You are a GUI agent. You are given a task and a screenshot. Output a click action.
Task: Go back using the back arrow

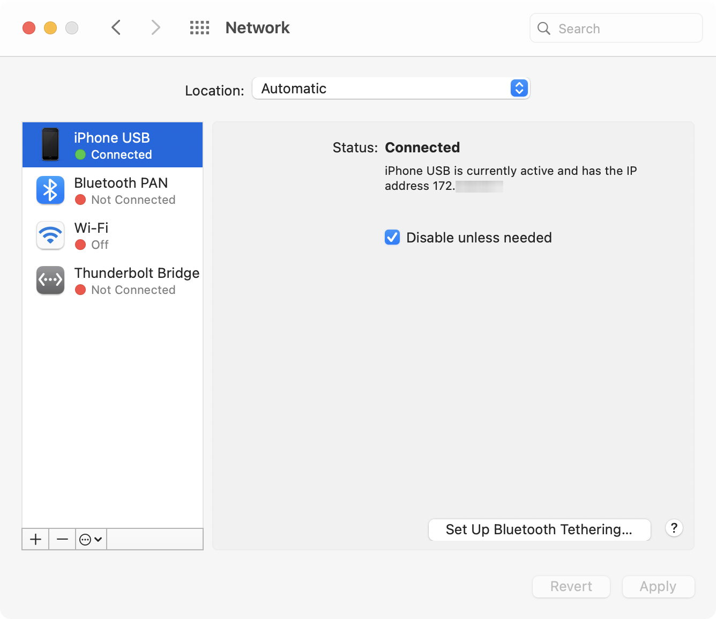click(x=116, y=27)
